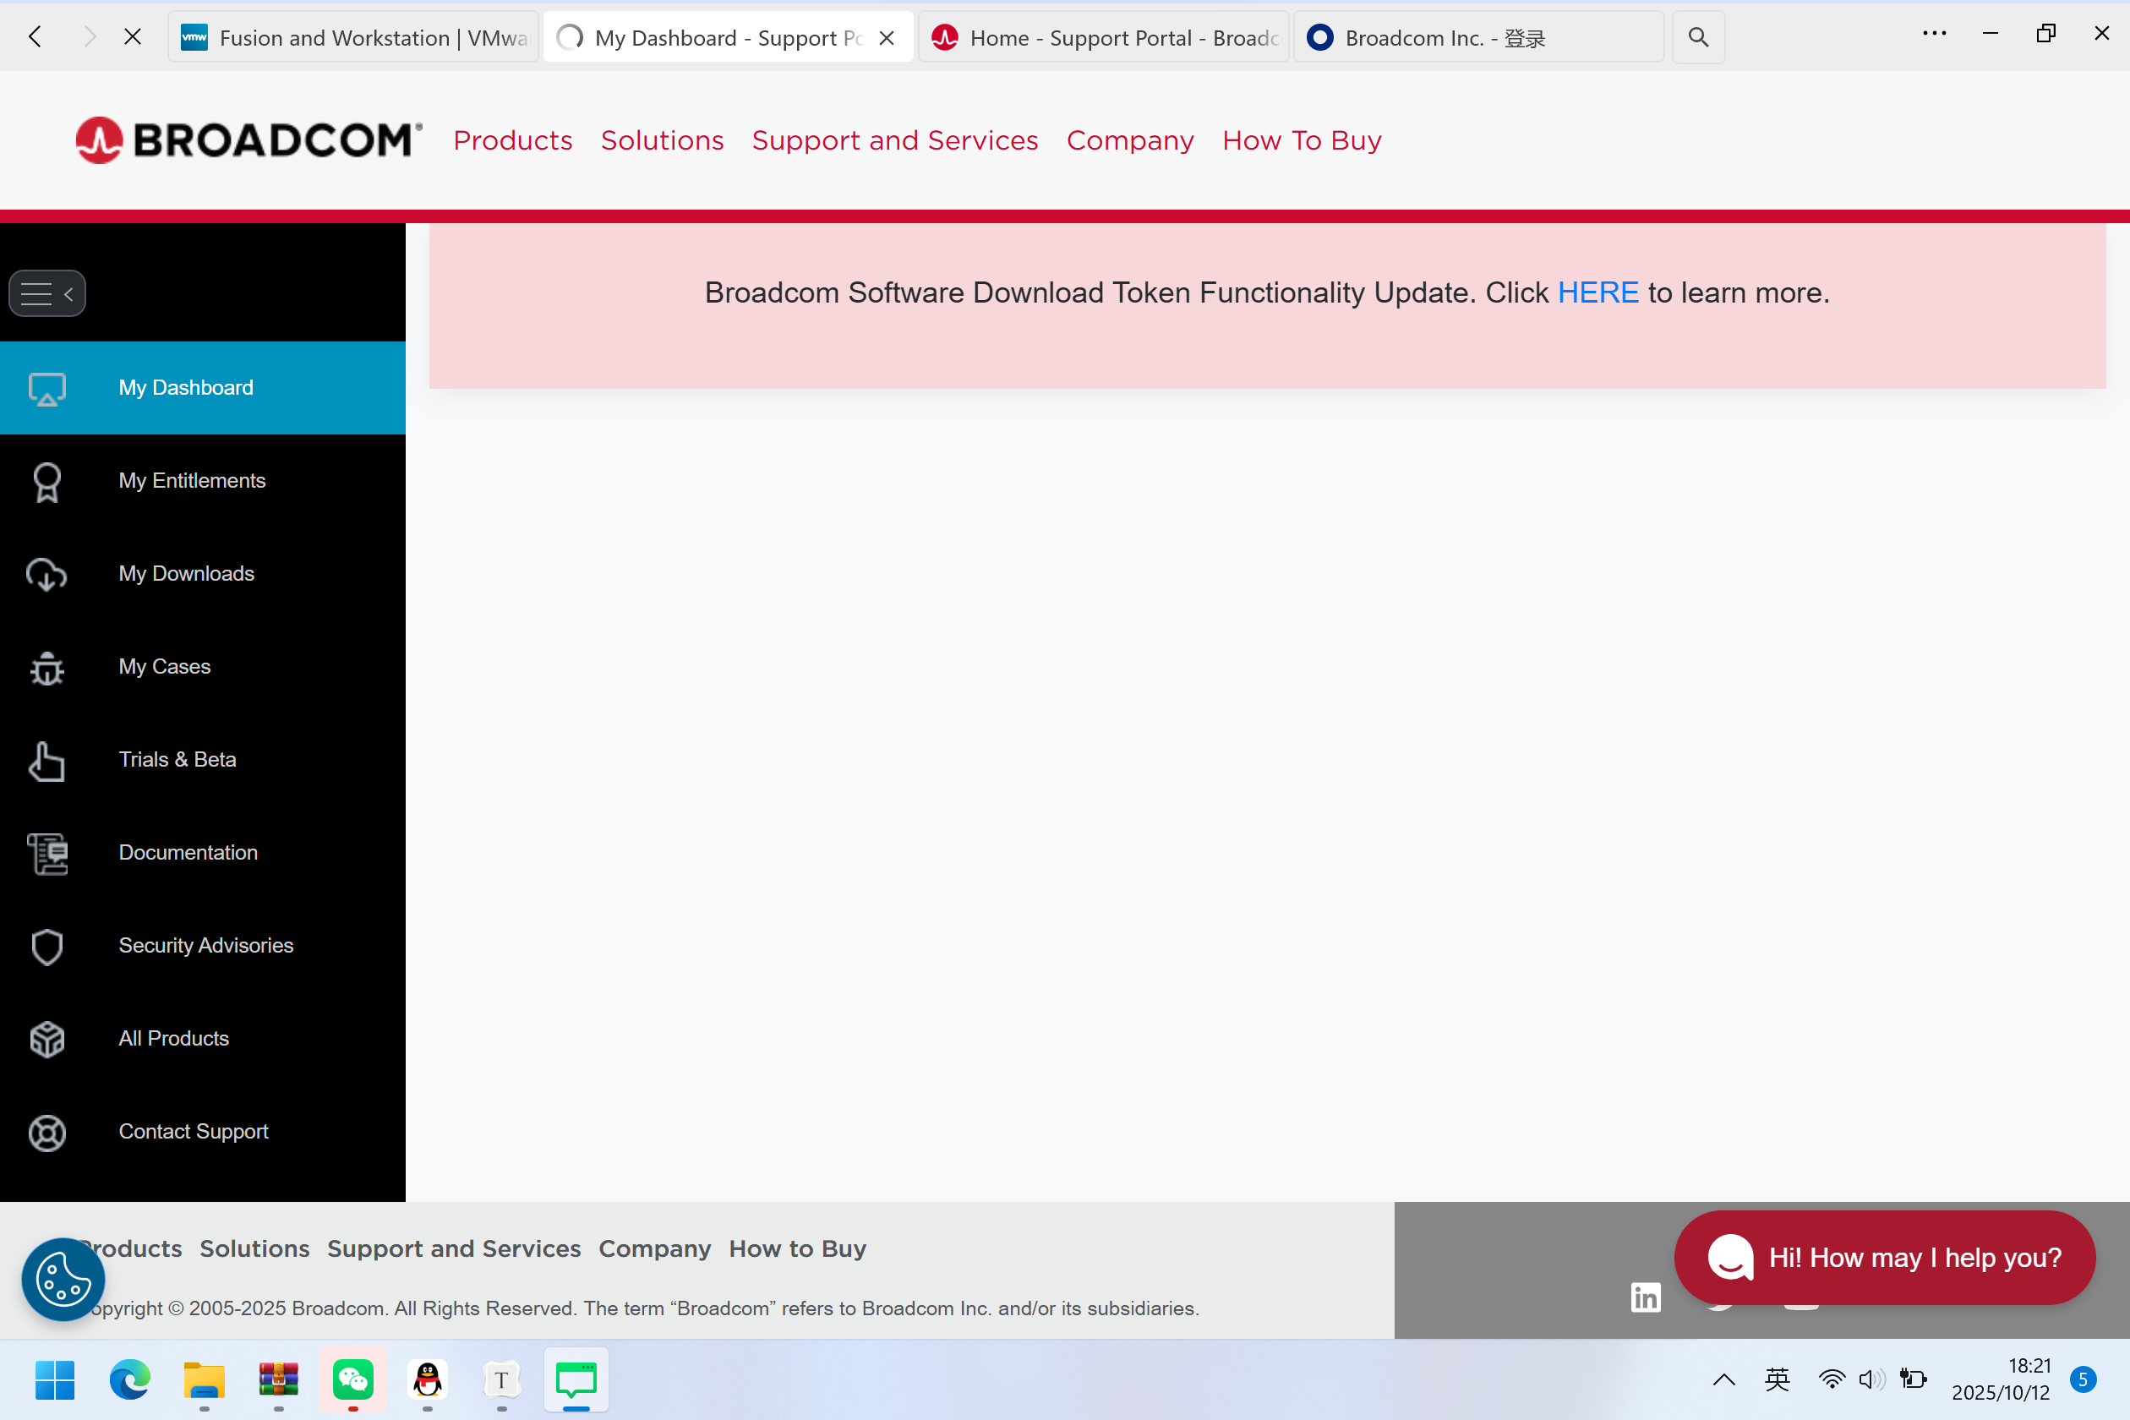Select the Trials & Beta hand icon

pyautogui.click(x=47, y=761)
